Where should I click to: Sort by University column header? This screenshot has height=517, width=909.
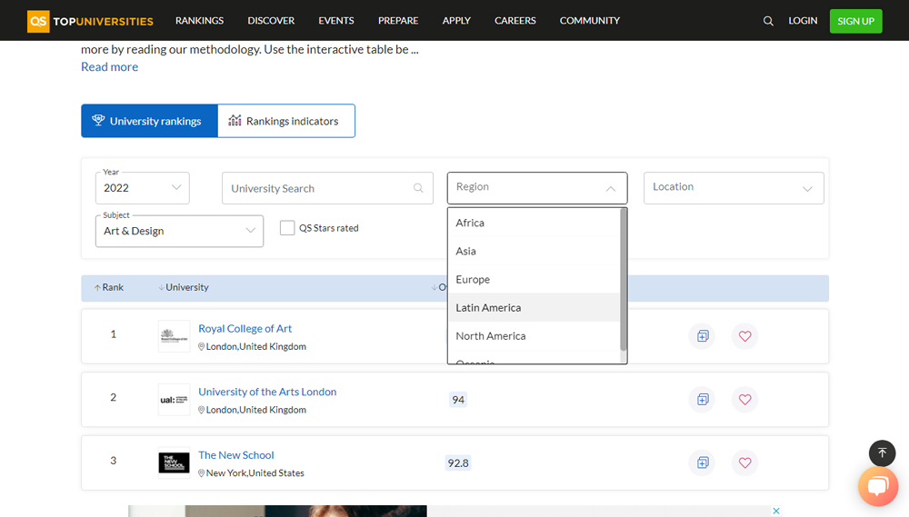[184, 287]
